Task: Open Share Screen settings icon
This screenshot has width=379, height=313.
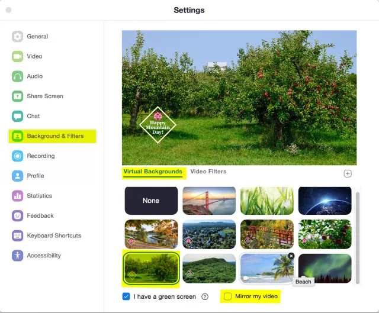Action: (17, 96)
